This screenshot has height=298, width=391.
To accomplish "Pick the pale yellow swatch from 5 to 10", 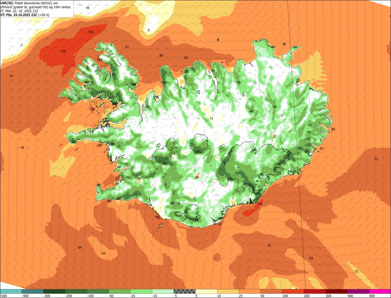I will click(x=206, y=291).
